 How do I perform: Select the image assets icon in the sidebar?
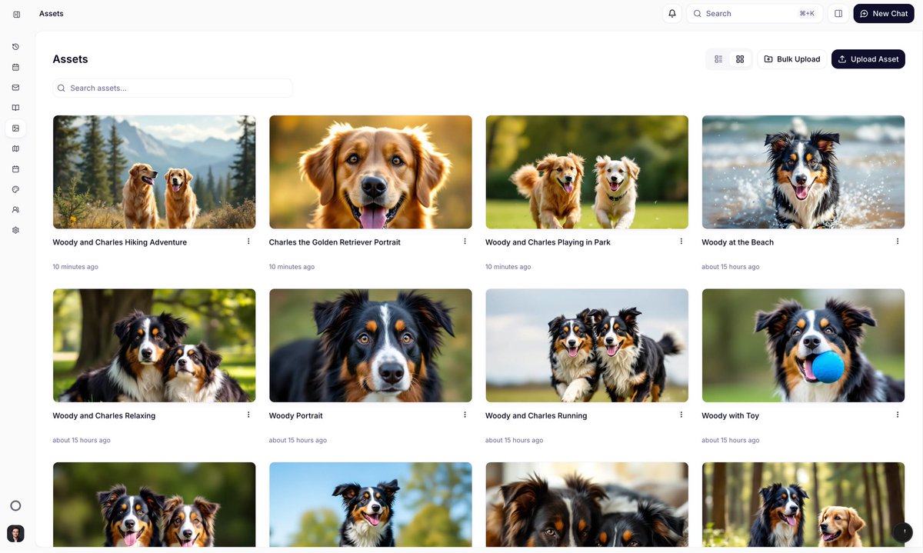15,128
